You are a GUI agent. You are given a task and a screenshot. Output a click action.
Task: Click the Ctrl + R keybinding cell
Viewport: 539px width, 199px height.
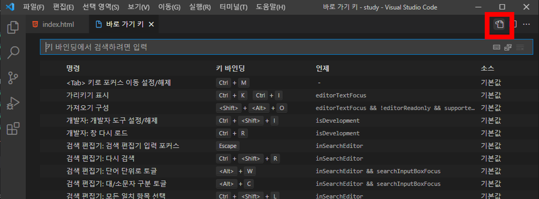coord(232,133)
